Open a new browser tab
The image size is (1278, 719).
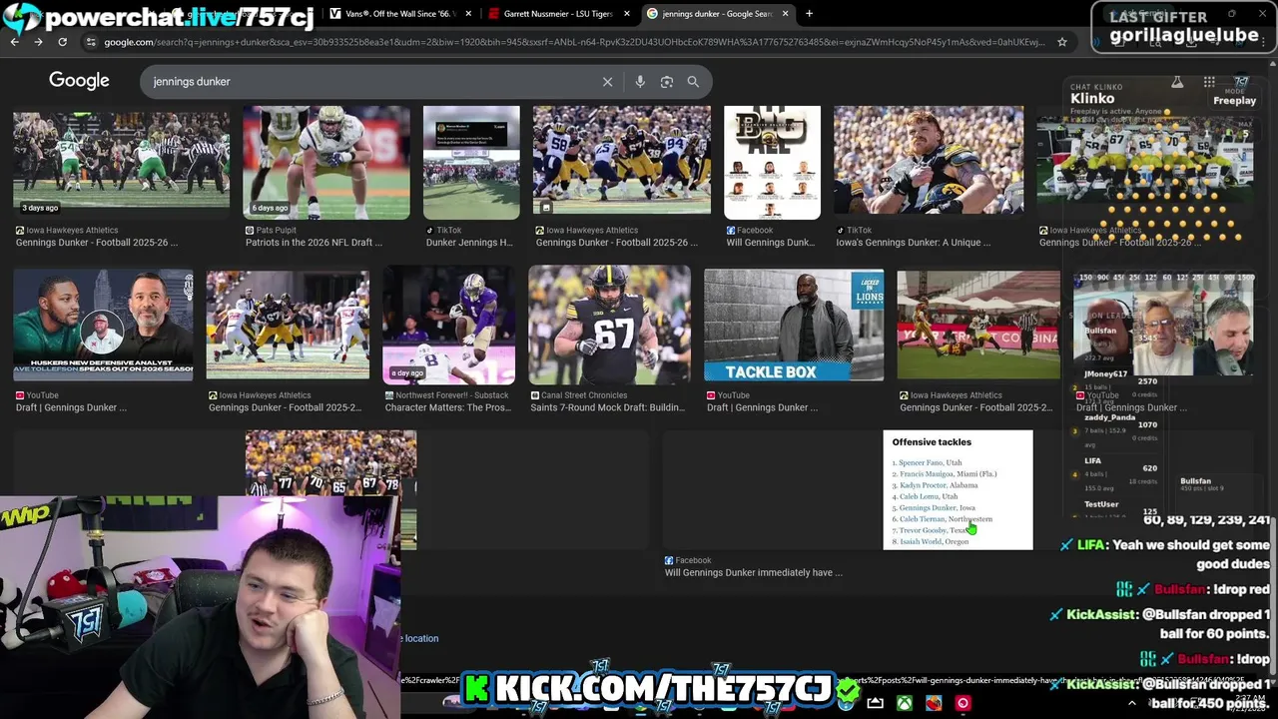(809, 14)
